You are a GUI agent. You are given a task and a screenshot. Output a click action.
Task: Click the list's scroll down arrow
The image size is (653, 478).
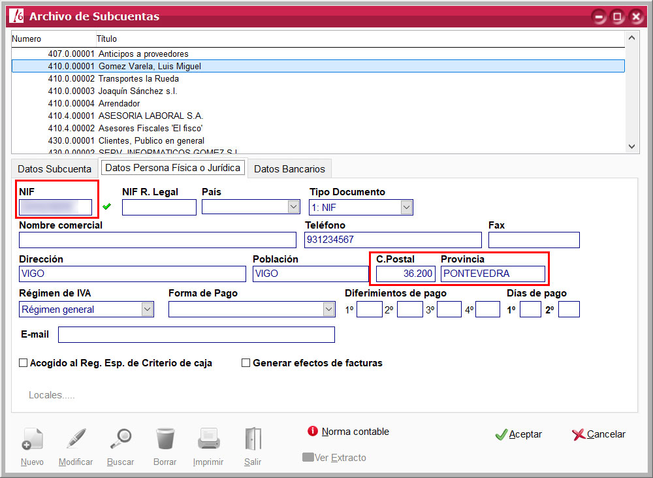631,146
